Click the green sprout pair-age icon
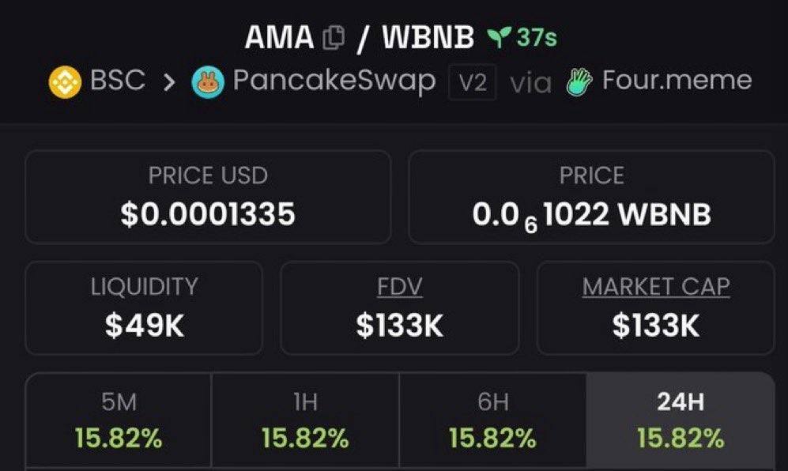788x471 pixels. [x=497, y=37]
